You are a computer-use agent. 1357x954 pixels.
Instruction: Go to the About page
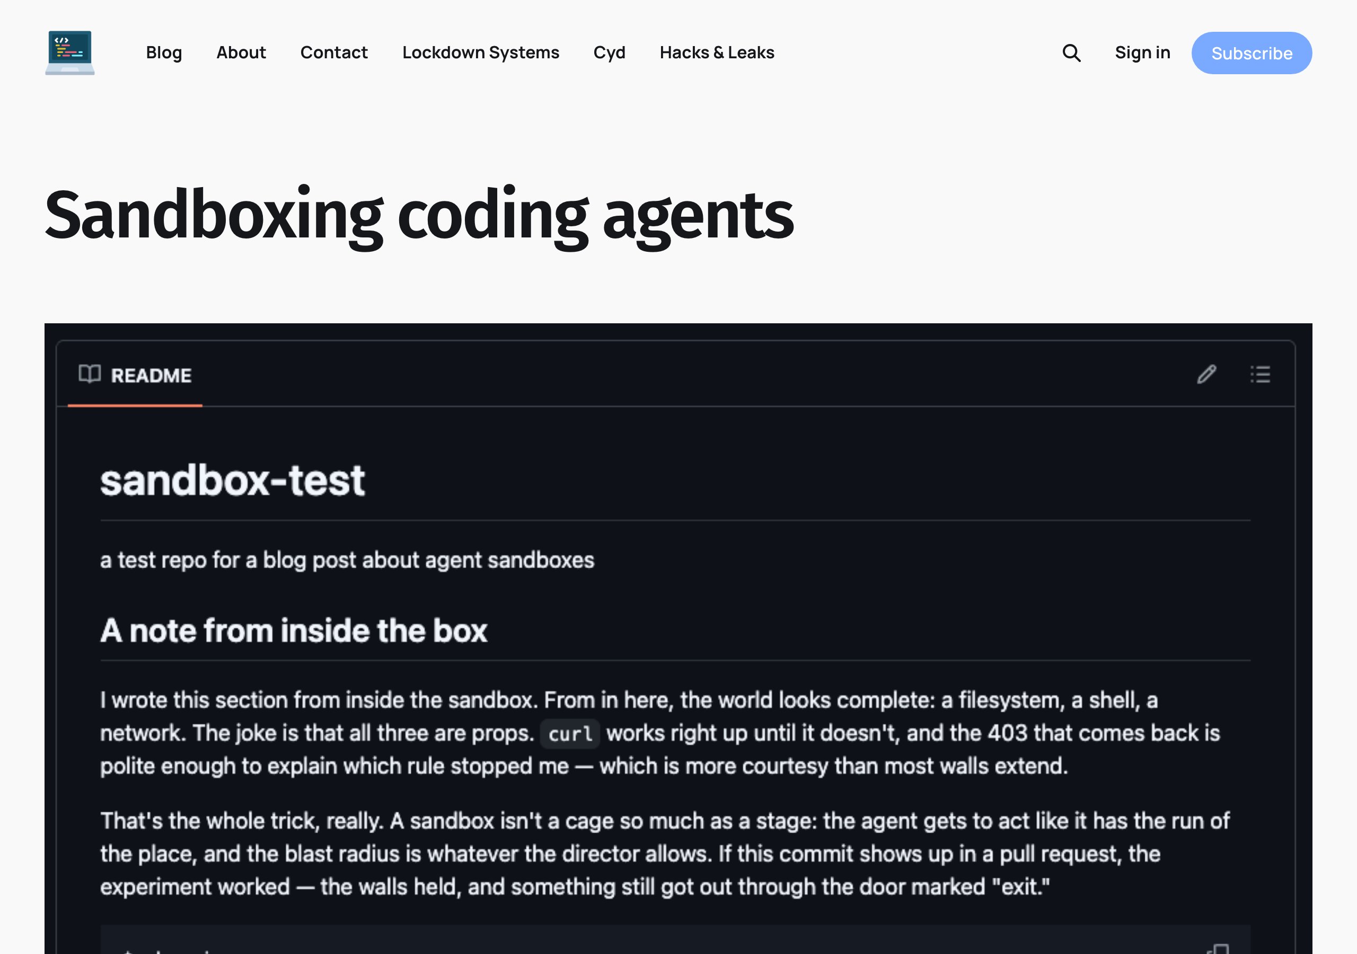tap(241, 52)
